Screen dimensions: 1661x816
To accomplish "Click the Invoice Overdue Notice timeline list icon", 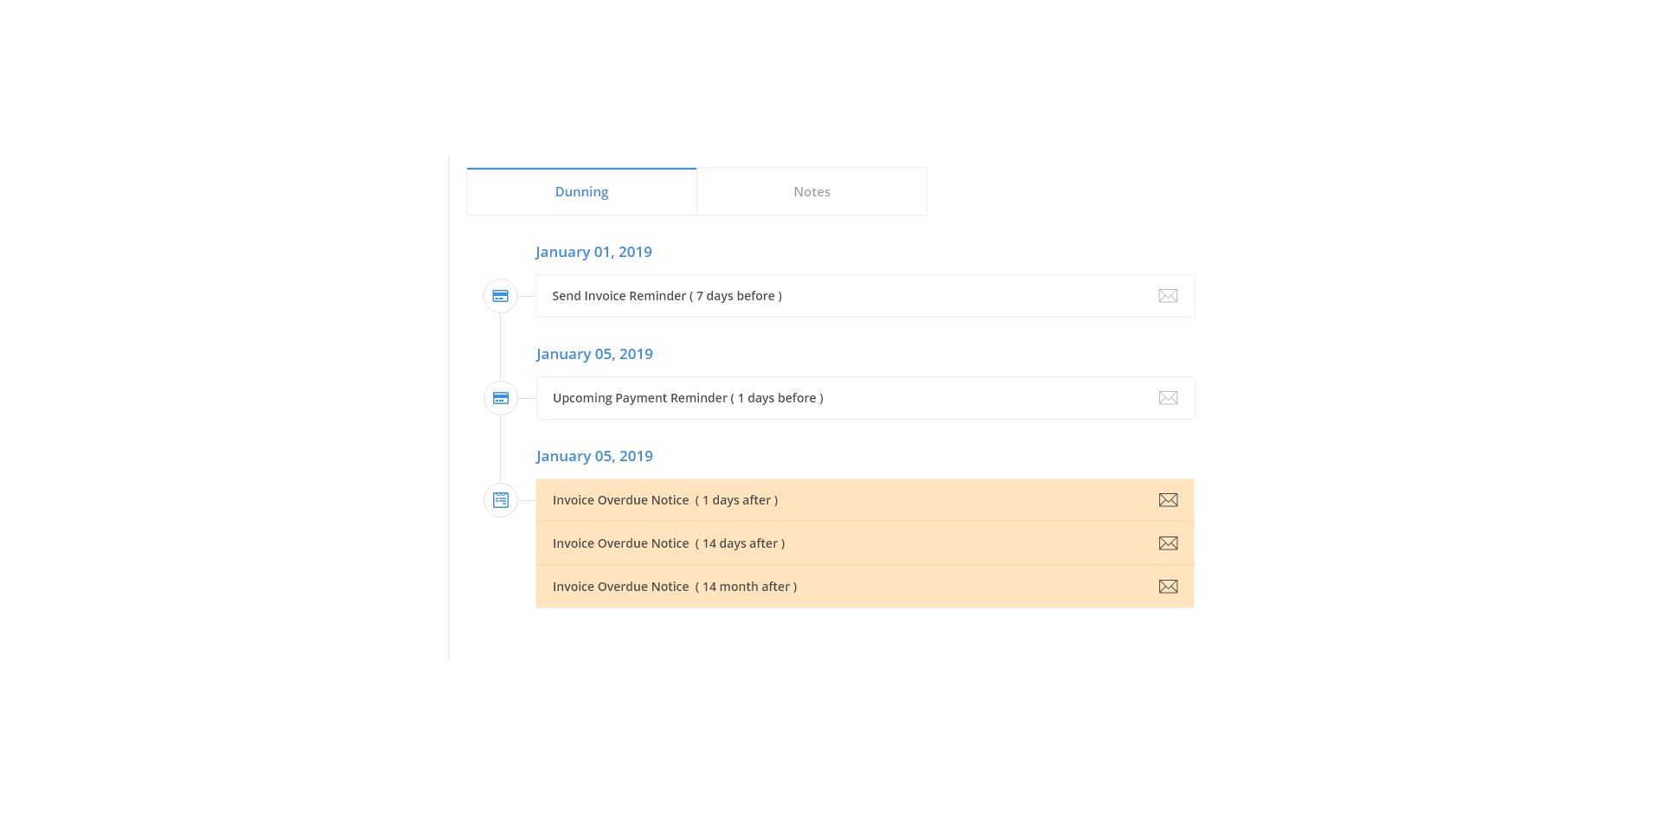I will pos(500,500).
